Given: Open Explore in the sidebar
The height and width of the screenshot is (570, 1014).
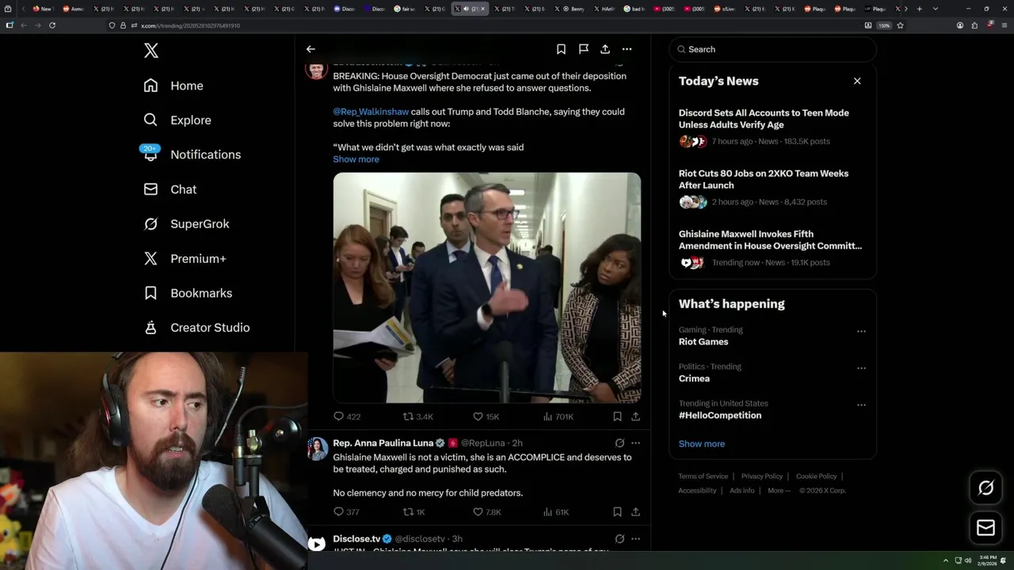Looking at the screenshot, I should [x=177, y=120].
